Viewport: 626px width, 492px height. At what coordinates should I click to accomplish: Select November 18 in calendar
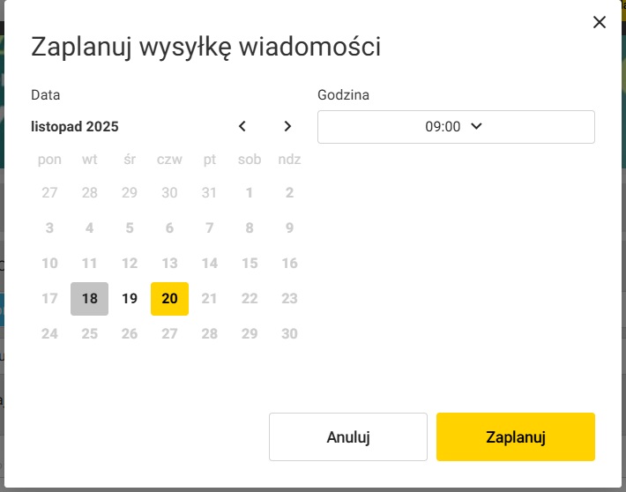[x=90, y=298]
